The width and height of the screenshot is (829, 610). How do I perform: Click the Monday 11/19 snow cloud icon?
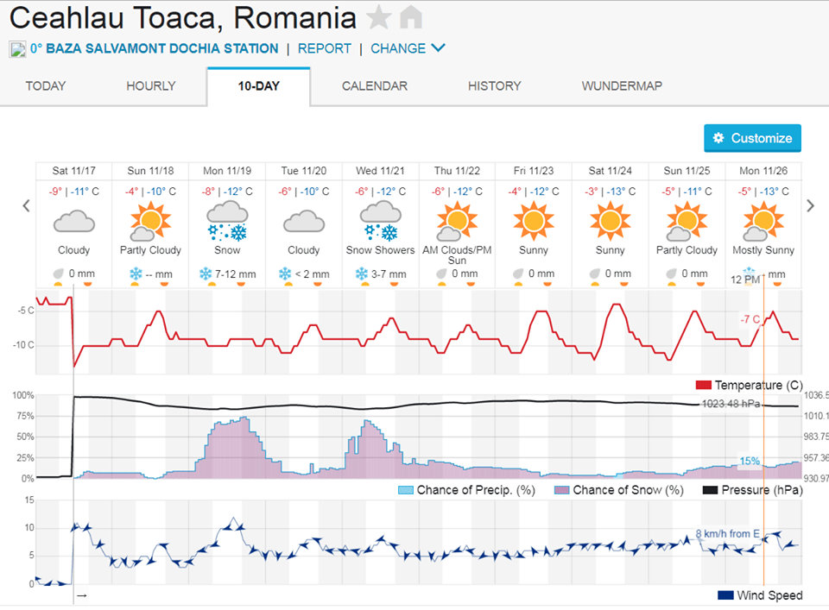[x=228, y=221]
